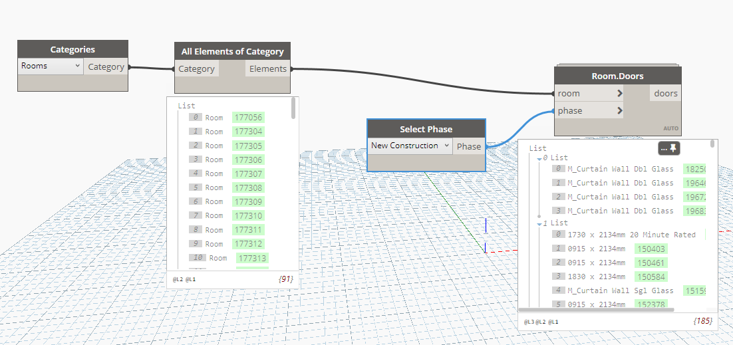Image resolution: width=733 pixels, height=345 pixels.
Task: Click the M_Curtain Wall Sgl Glass entry
Action: [x=621, y=290]
